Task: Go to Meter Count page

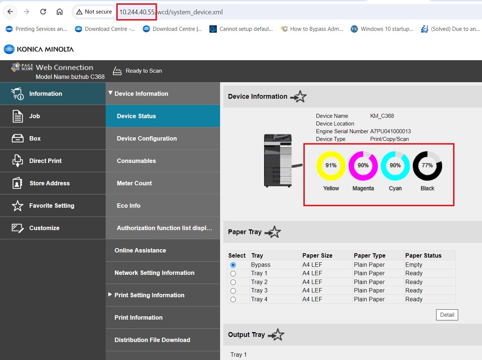Action: 134,183
